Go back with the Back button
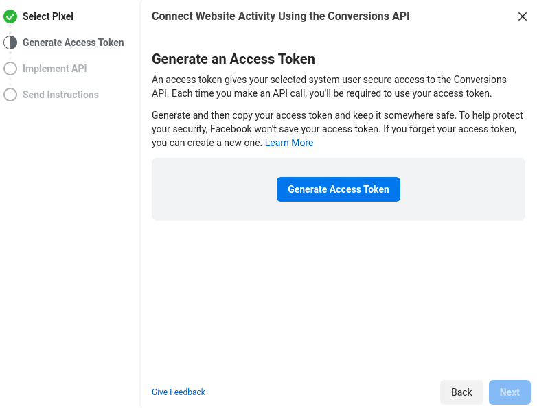Image resolution: width=537 pixels, height=408 pixels. pyautogui.click(x=461, y=392)
